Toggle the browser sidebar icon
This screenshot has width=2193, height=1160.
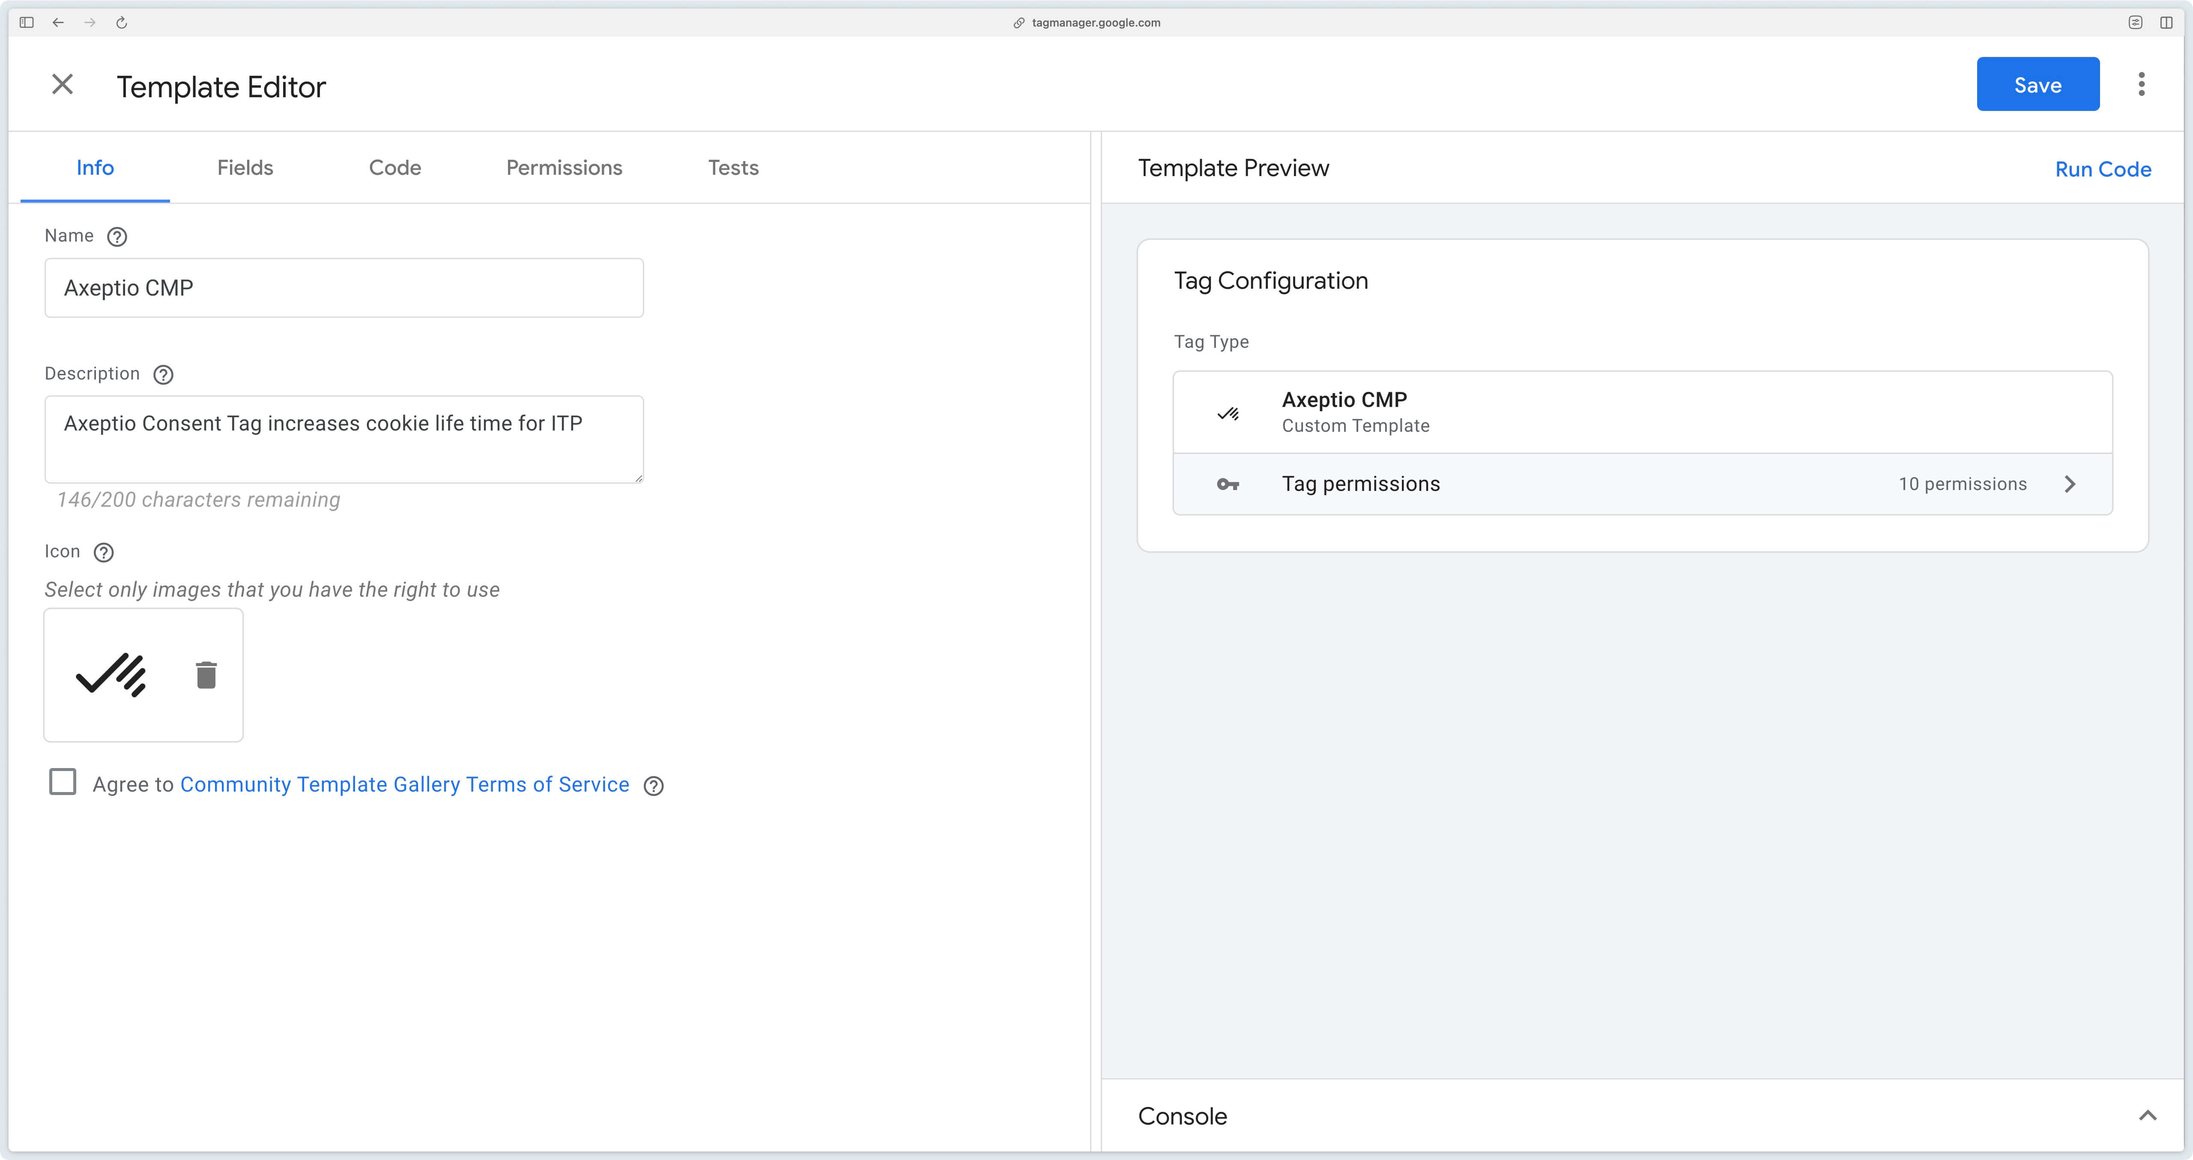coord(27,23)
